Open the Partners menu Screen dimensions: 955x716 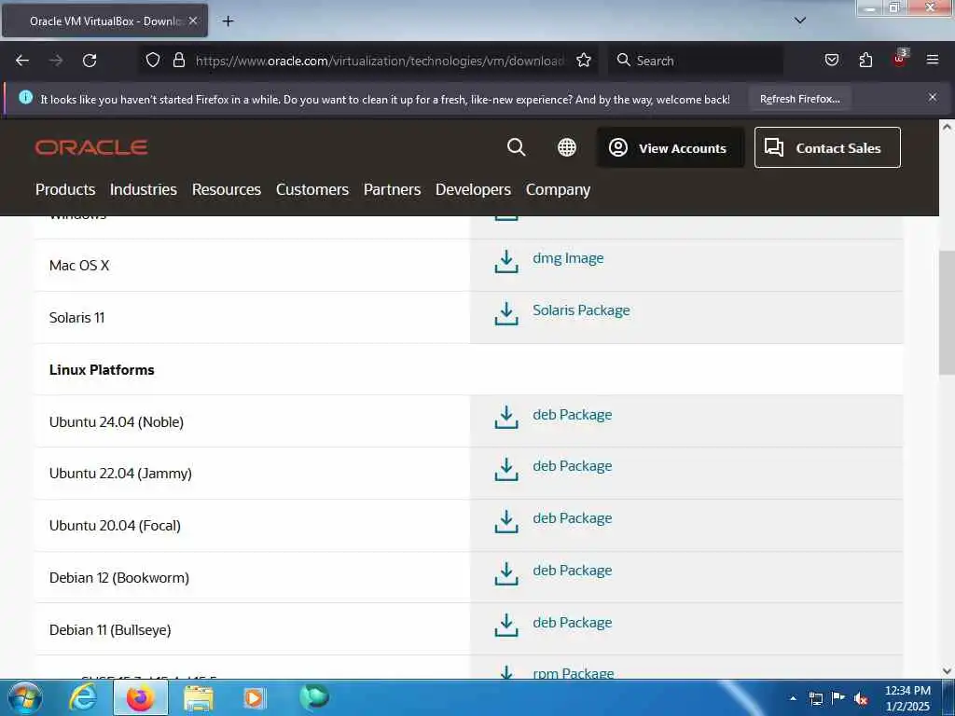point(392,189)
